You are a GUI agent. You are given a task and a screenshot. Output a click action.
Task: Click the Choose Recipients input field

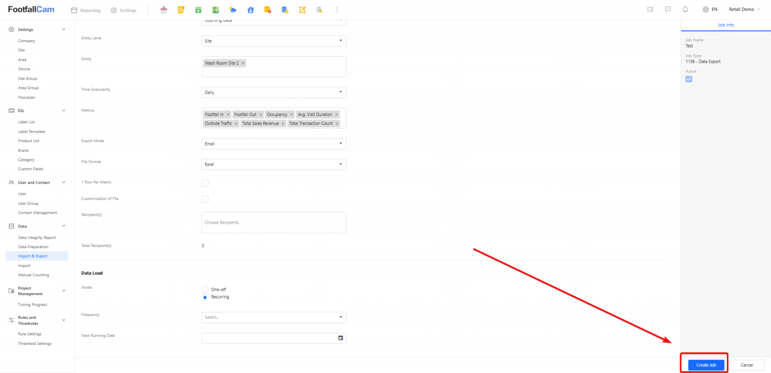(x=274, y=222)
